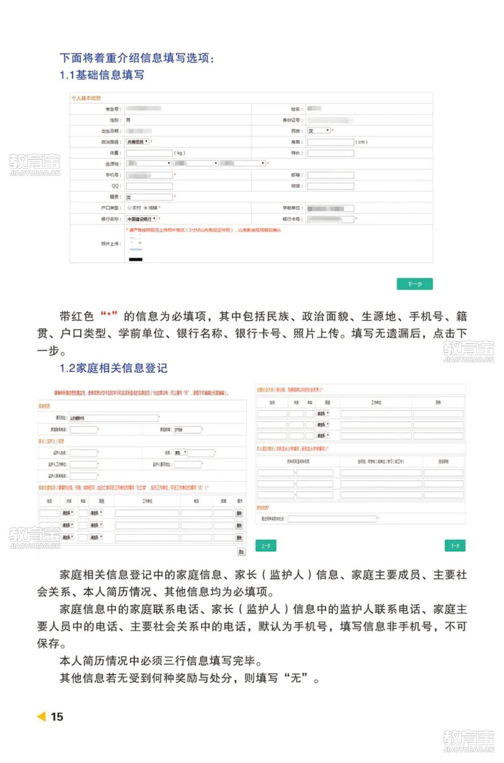The height and width of the screenshot is (763, 504).
Task: Click the 通讯地址 input in family info
Action: [114, 418]
